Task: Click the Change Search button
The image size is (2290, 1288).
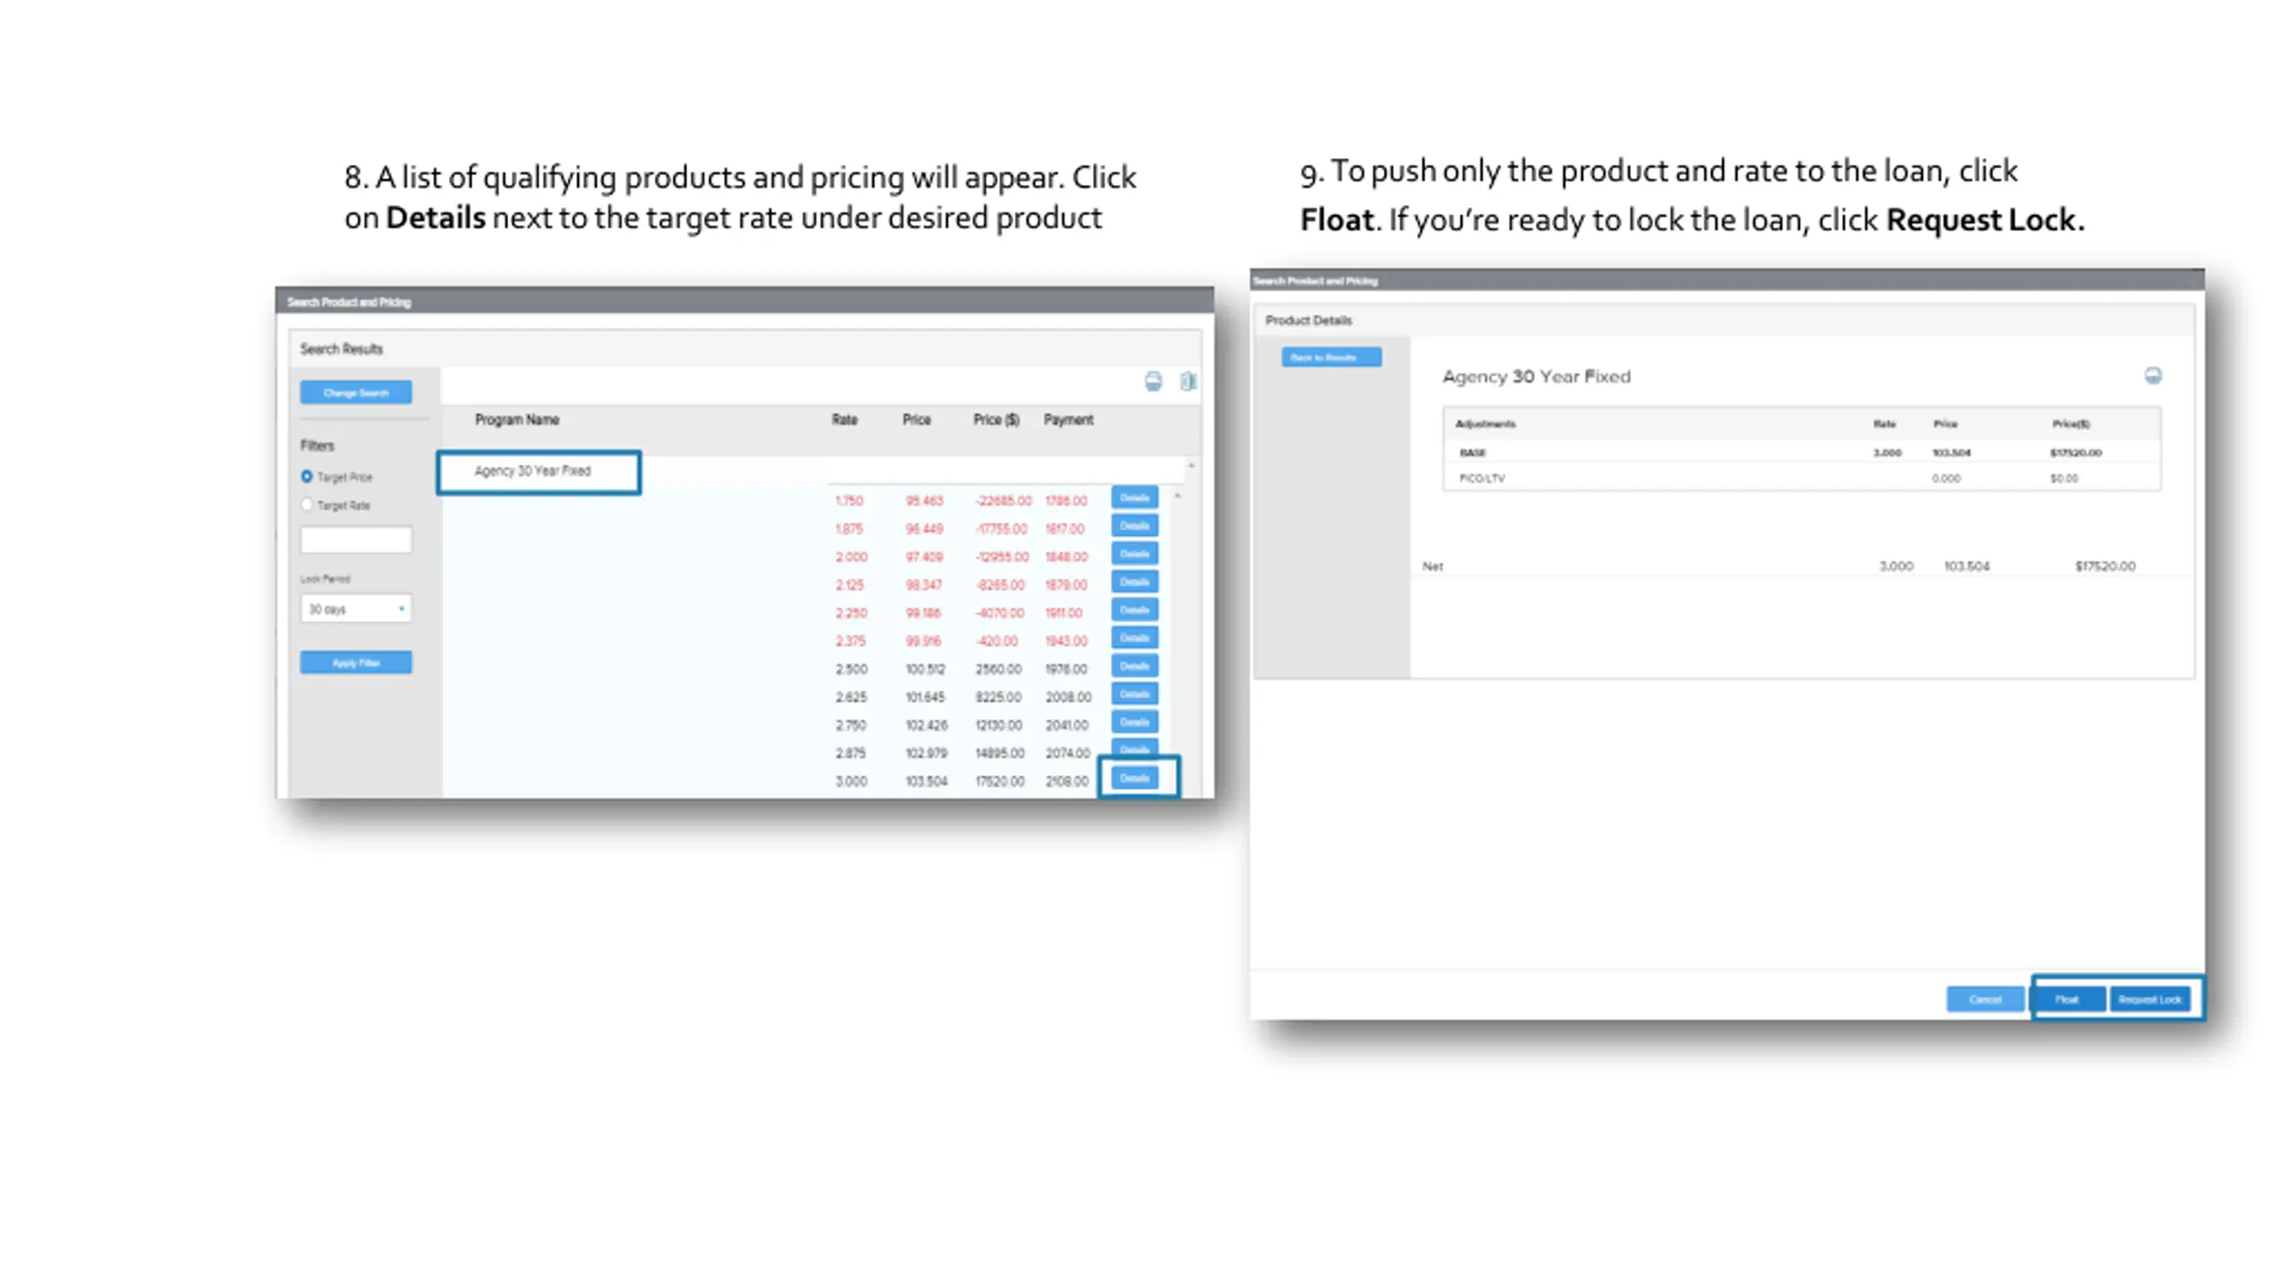Action: tap(356, 393)
